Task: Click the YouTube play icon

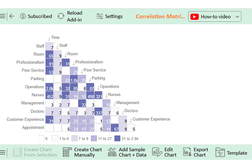Action: pos(195,17)
